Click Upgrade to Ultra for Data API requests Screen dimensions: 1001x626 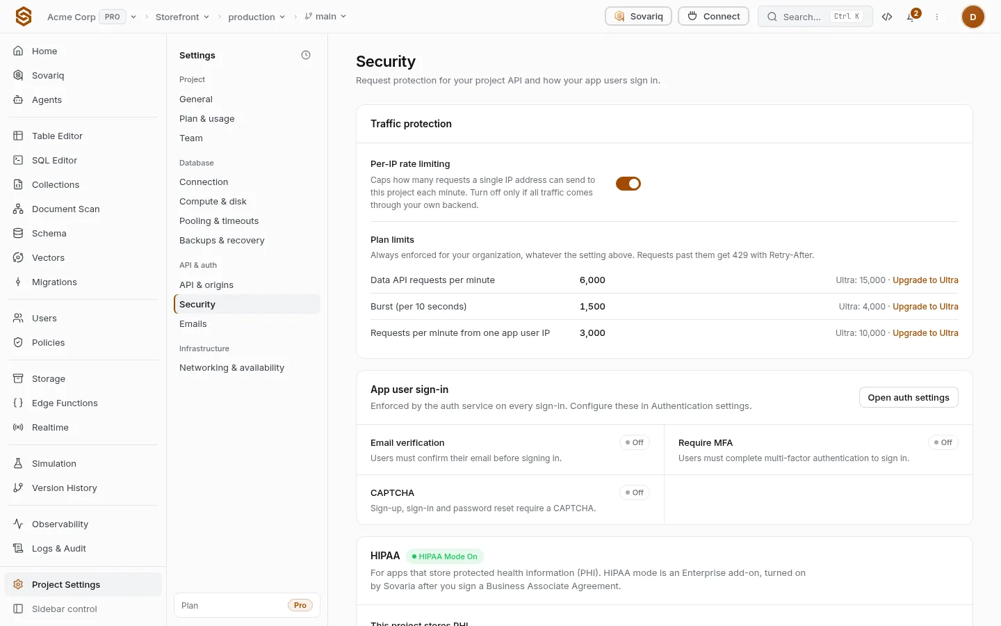925,280
